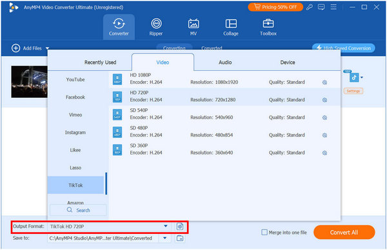Viewport: 387px width, 250px height.
Task: Click the register key icon
Action: (x=309, y=7)
